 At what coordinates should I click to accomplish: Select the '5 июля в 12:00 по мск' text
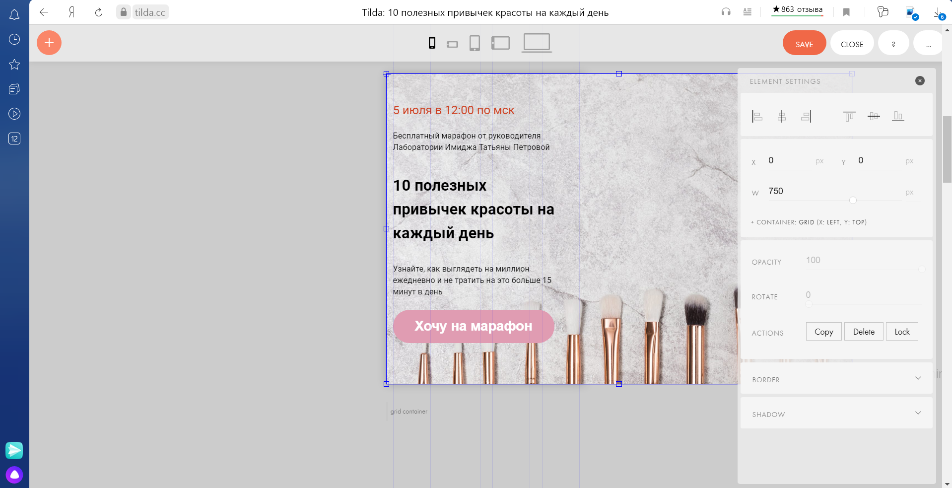coord(454,110)
